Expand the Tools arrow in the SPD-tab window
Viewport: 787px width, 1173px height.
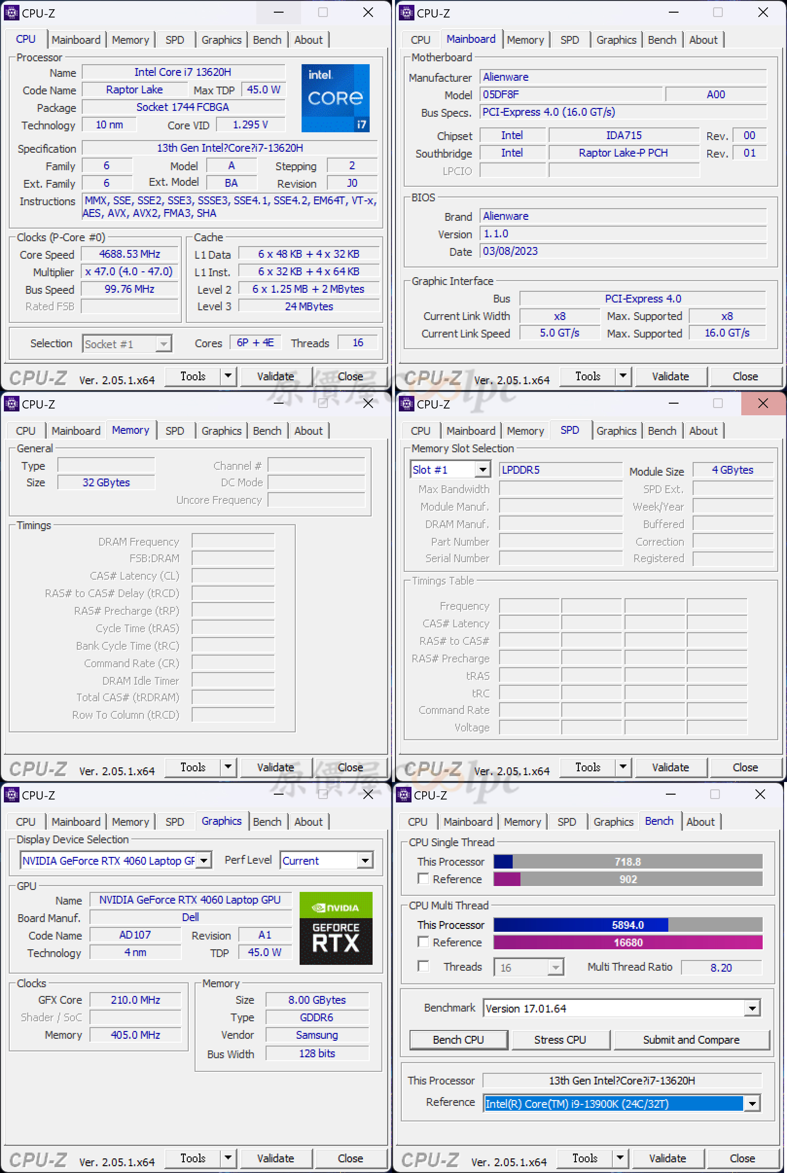(x=623, y=766)
